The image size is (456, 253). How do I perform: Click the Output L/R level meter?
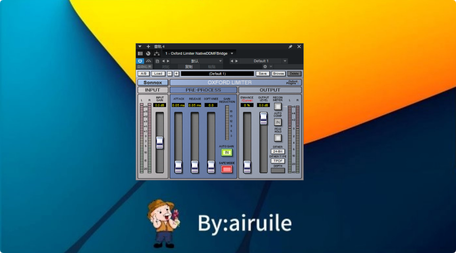(x=293, y=140)
